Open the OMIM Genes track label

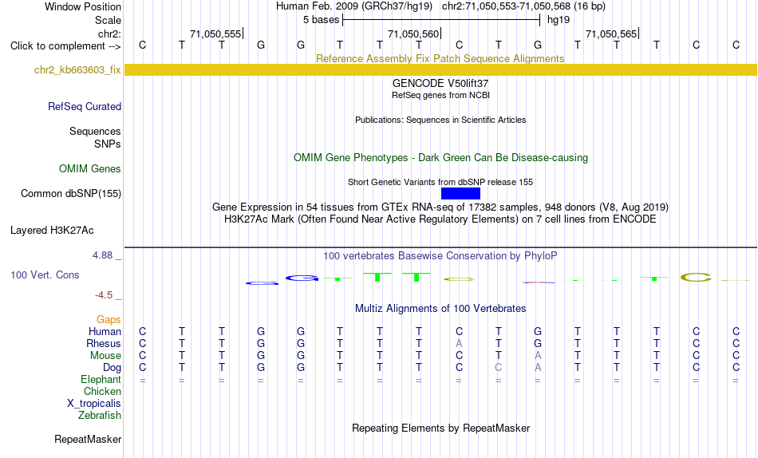click(90, 169)
